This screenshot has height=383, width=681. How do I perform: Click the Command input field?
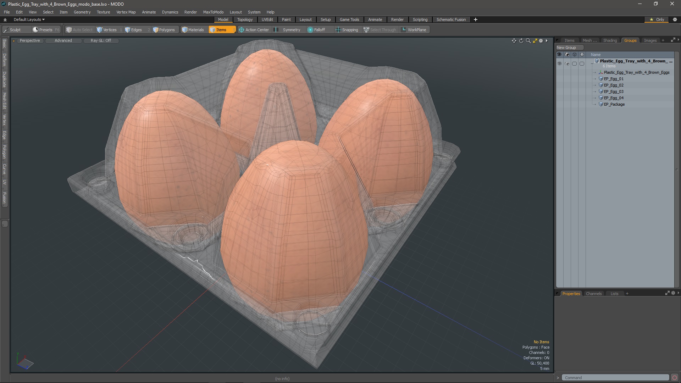[x=615, y=378]
